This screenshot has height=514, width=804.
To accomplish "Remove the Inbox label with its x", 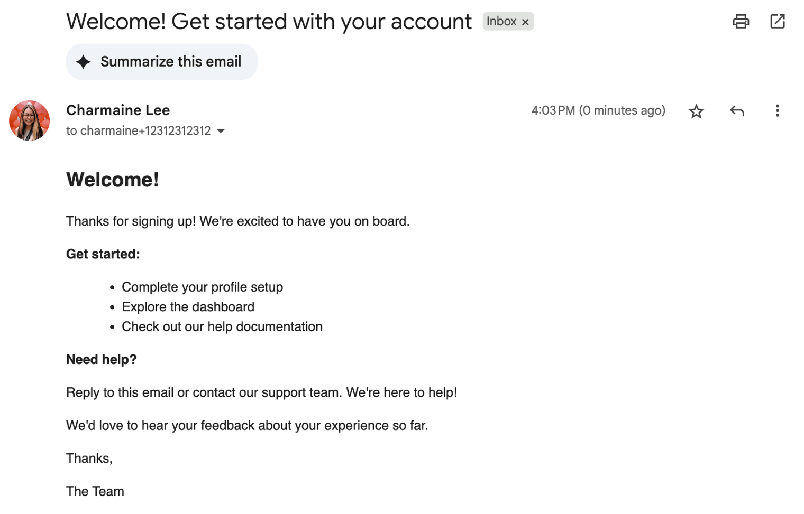I will pyautogui.click(x=525, y=22).
